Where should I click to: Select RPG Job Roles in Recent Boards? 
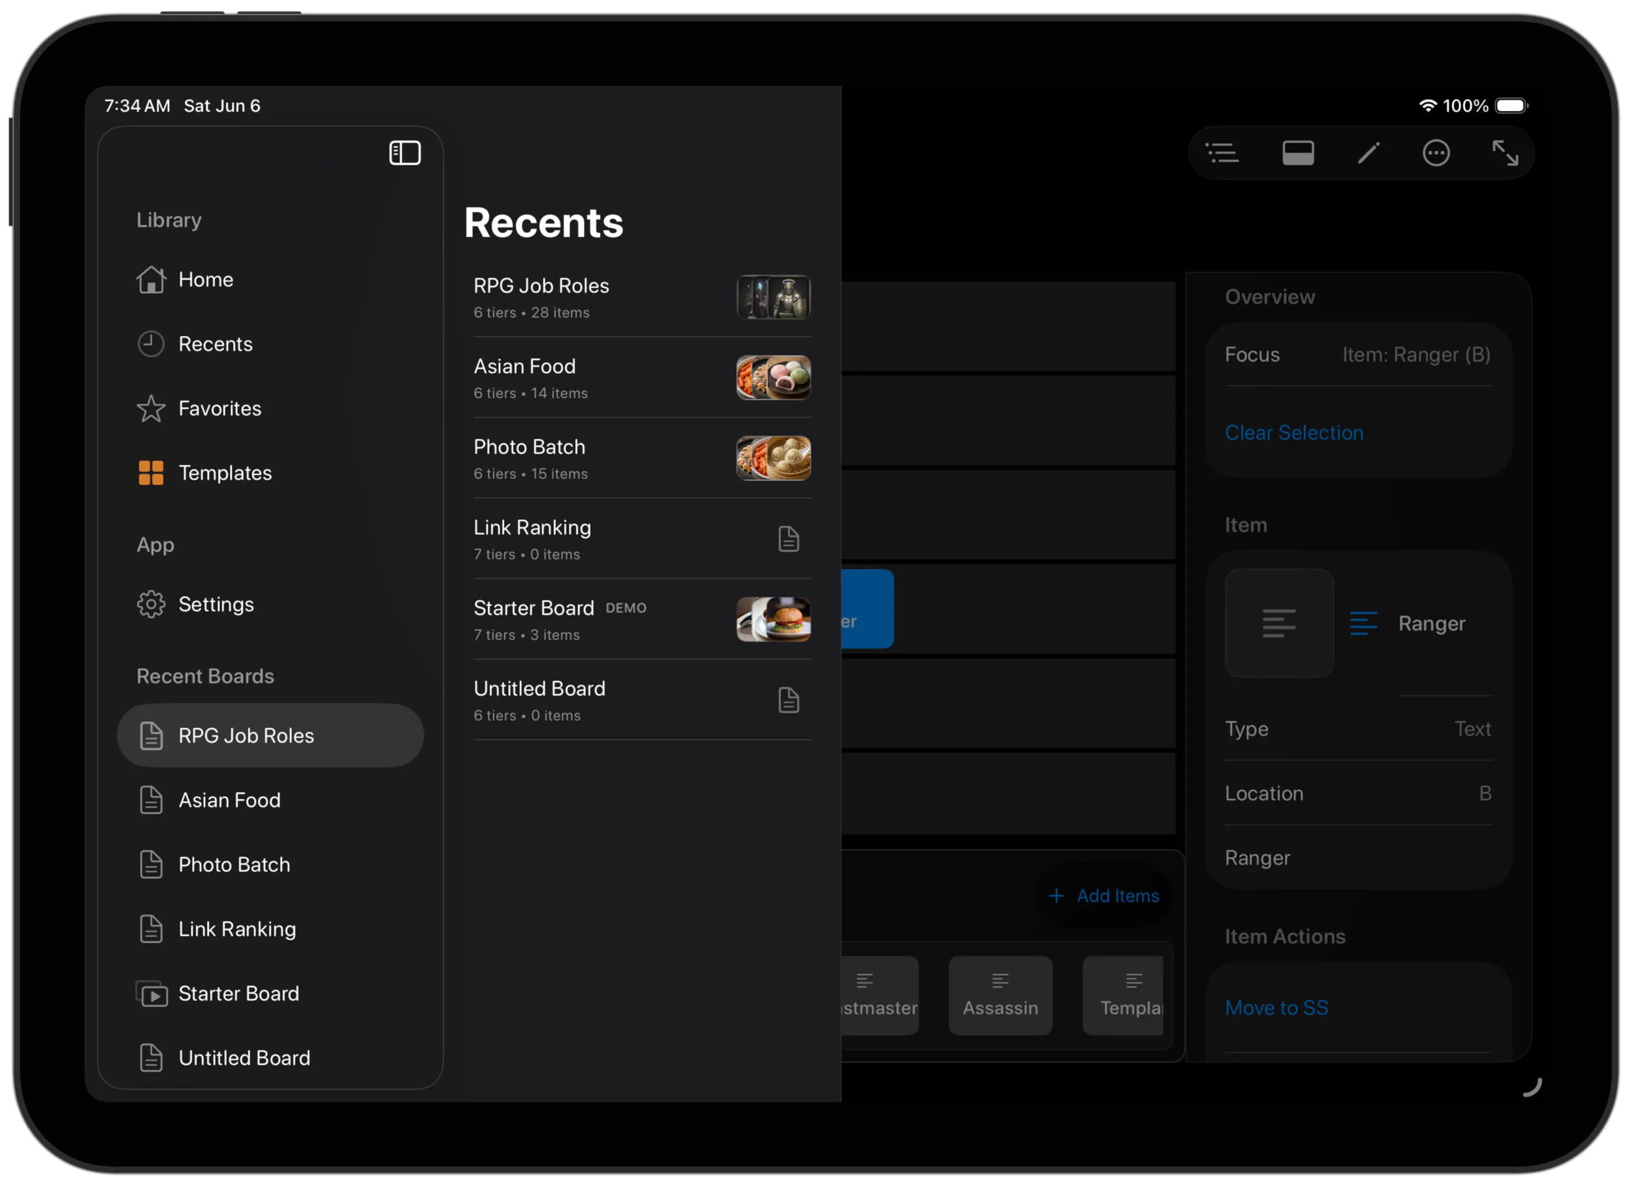[x=270, y=735]
